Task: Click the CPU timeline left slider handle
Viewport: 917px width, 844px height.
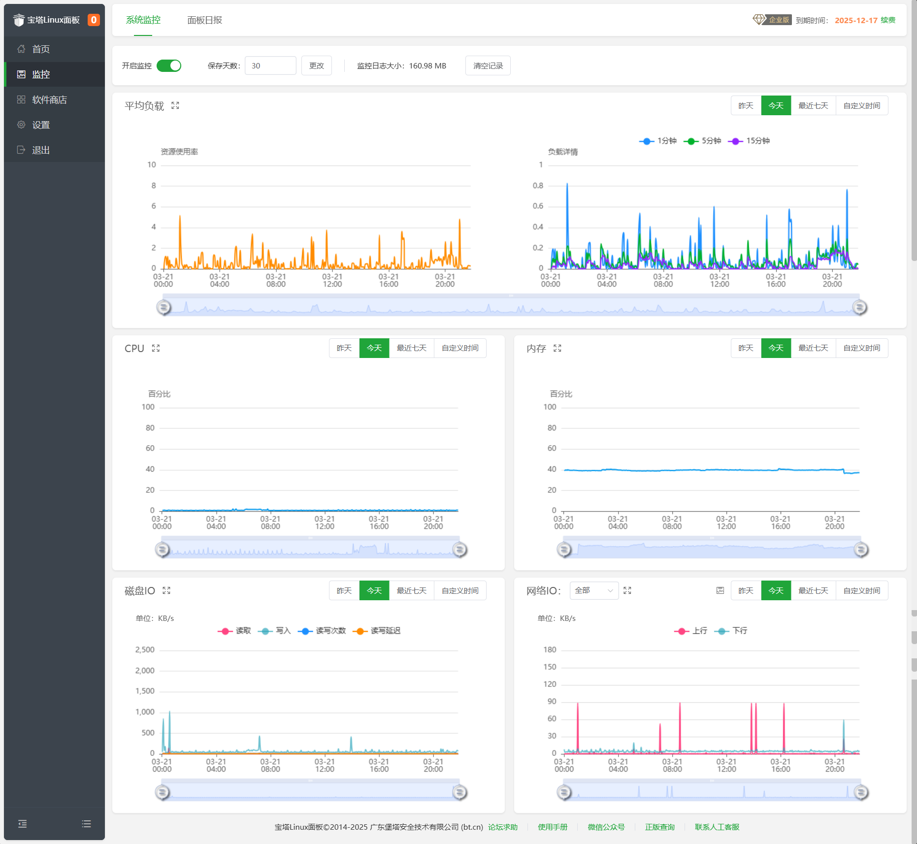Action: [163, 550]
